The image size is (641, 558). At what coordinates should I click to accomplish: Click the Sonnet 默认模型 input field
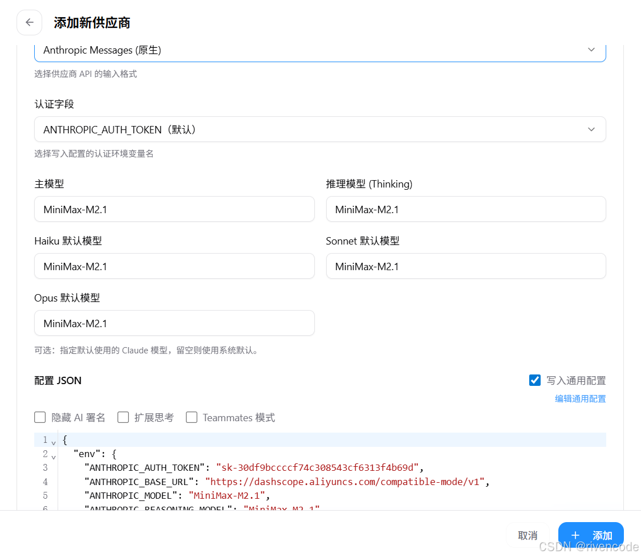(465, 266)
